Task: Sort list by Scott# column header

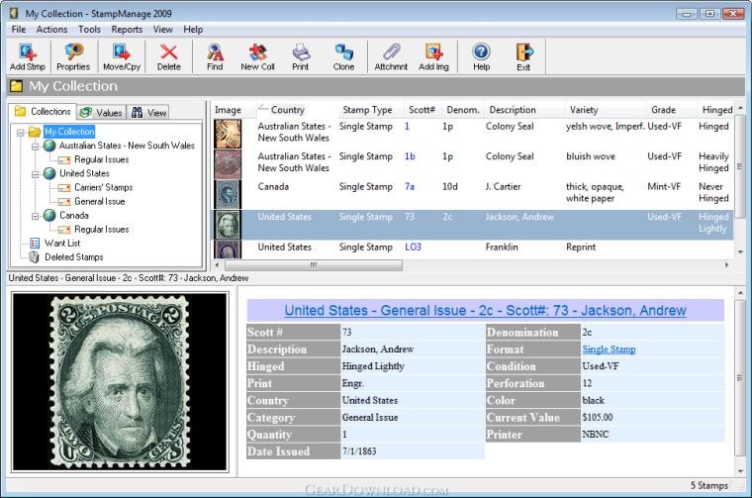Action: tap(423, 110)
